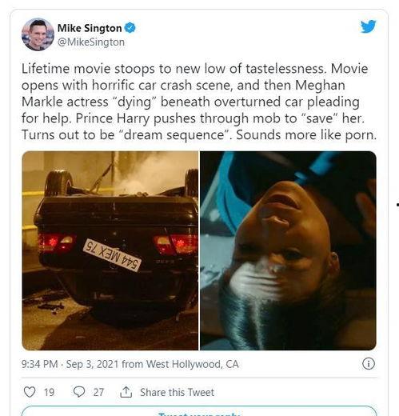The image size is (399, 416).
Task: Click the 9:34 PM Sep 3, 2021 timestamp
Action: (x=70, y=364)
